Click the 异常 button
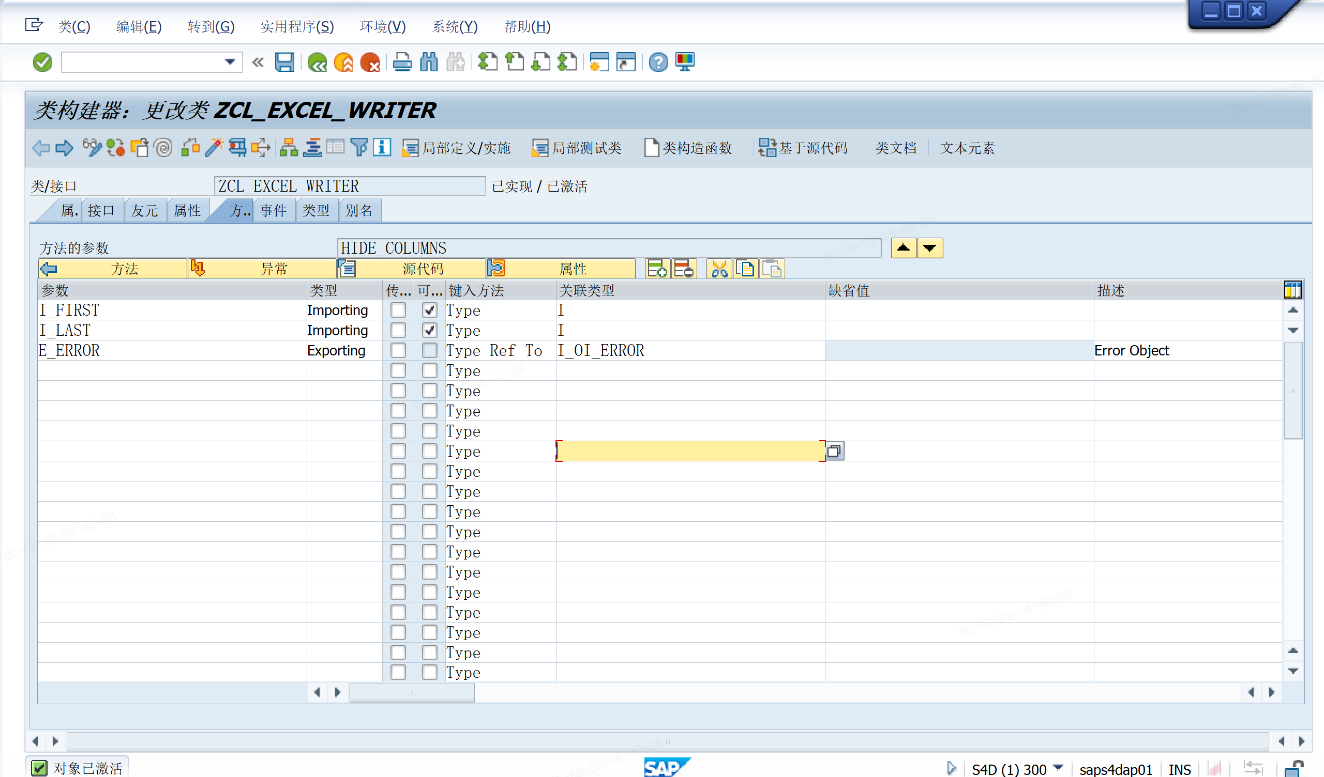The image size is (1324, 777). point(262,269)
